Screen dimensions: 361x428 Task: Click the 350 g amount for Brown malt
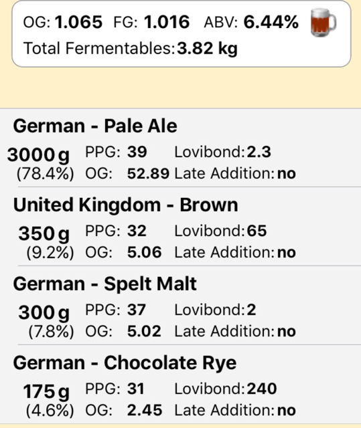(44, 234)
